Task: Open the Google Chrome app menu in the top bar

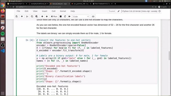Action: (x=15, y=1)
